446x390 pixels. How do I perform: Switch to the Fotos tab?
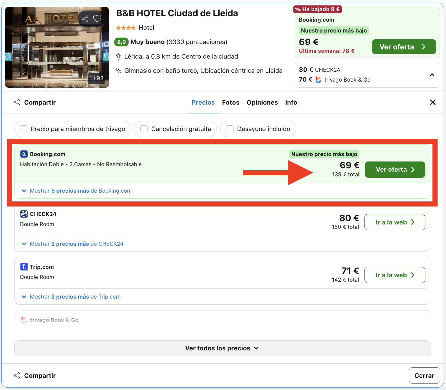click(230, 102)
